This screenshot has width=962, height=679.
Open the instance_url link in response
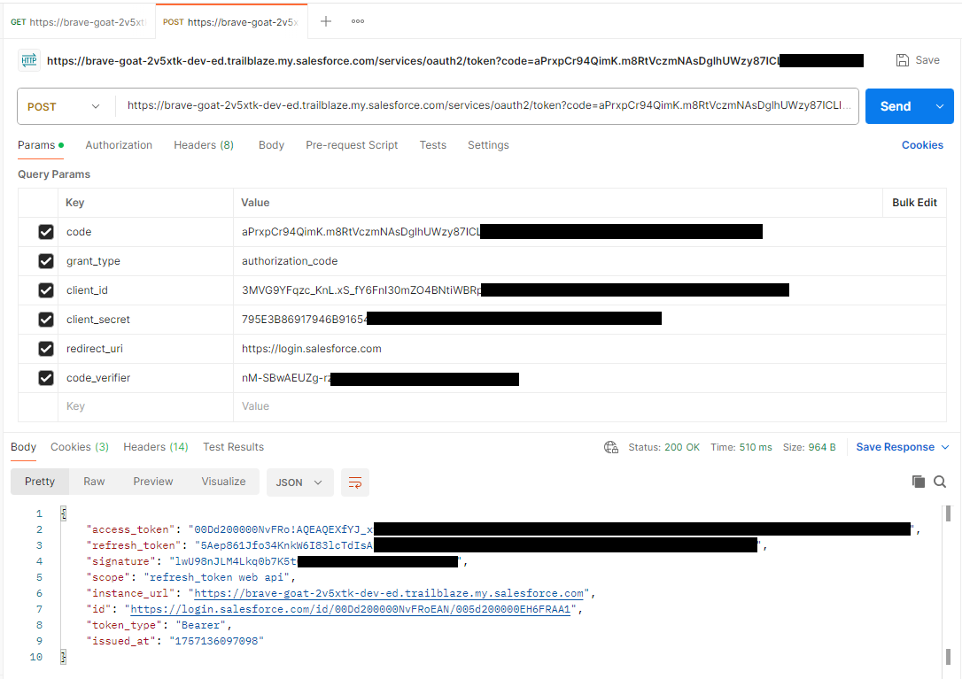[x=389, y=593]
